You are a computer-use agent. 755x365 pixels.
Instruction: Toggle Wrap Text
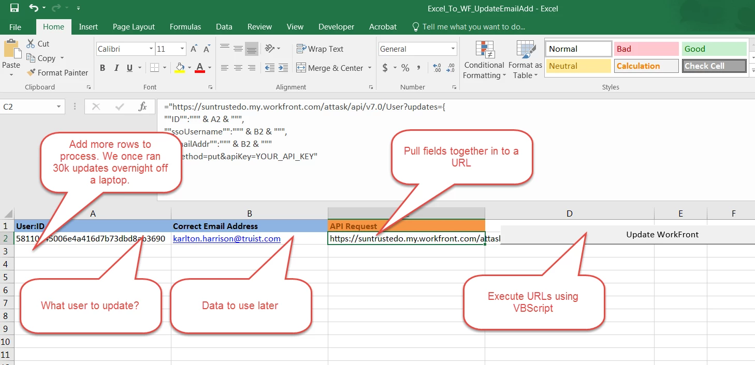coord(320,49)
